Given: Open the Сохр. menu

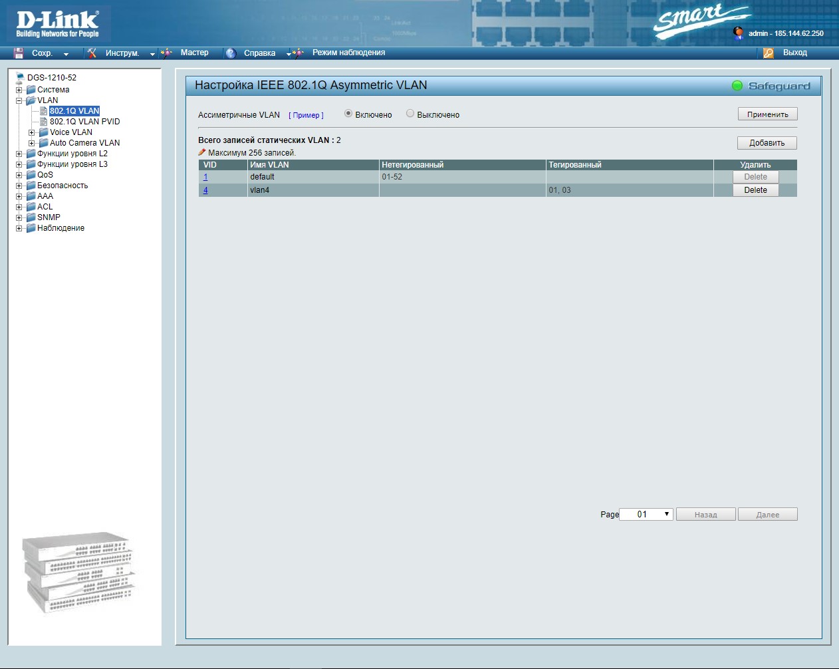Looking at the screenshot, I should pos(42,53).
